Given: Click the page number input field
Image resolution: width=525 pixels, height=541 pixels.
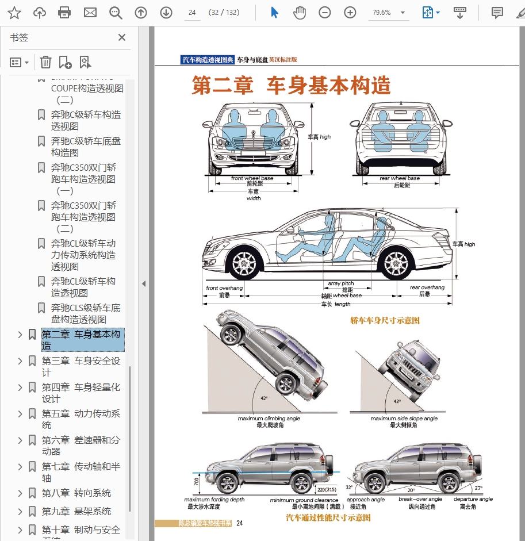Looking at the screenshot, I should [x=192, y=13].
